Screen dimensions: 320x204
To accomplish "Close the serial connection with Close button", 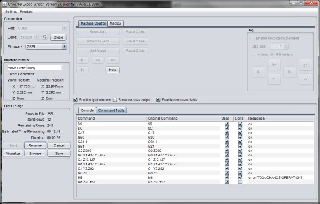I will coord(58,37).
